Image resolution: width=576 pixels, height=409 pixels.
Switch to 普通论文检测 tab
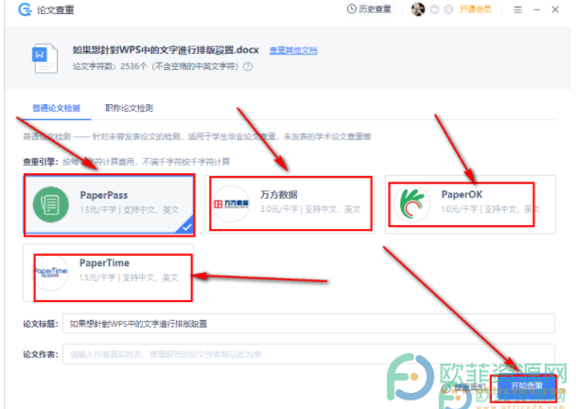point(56,108)
